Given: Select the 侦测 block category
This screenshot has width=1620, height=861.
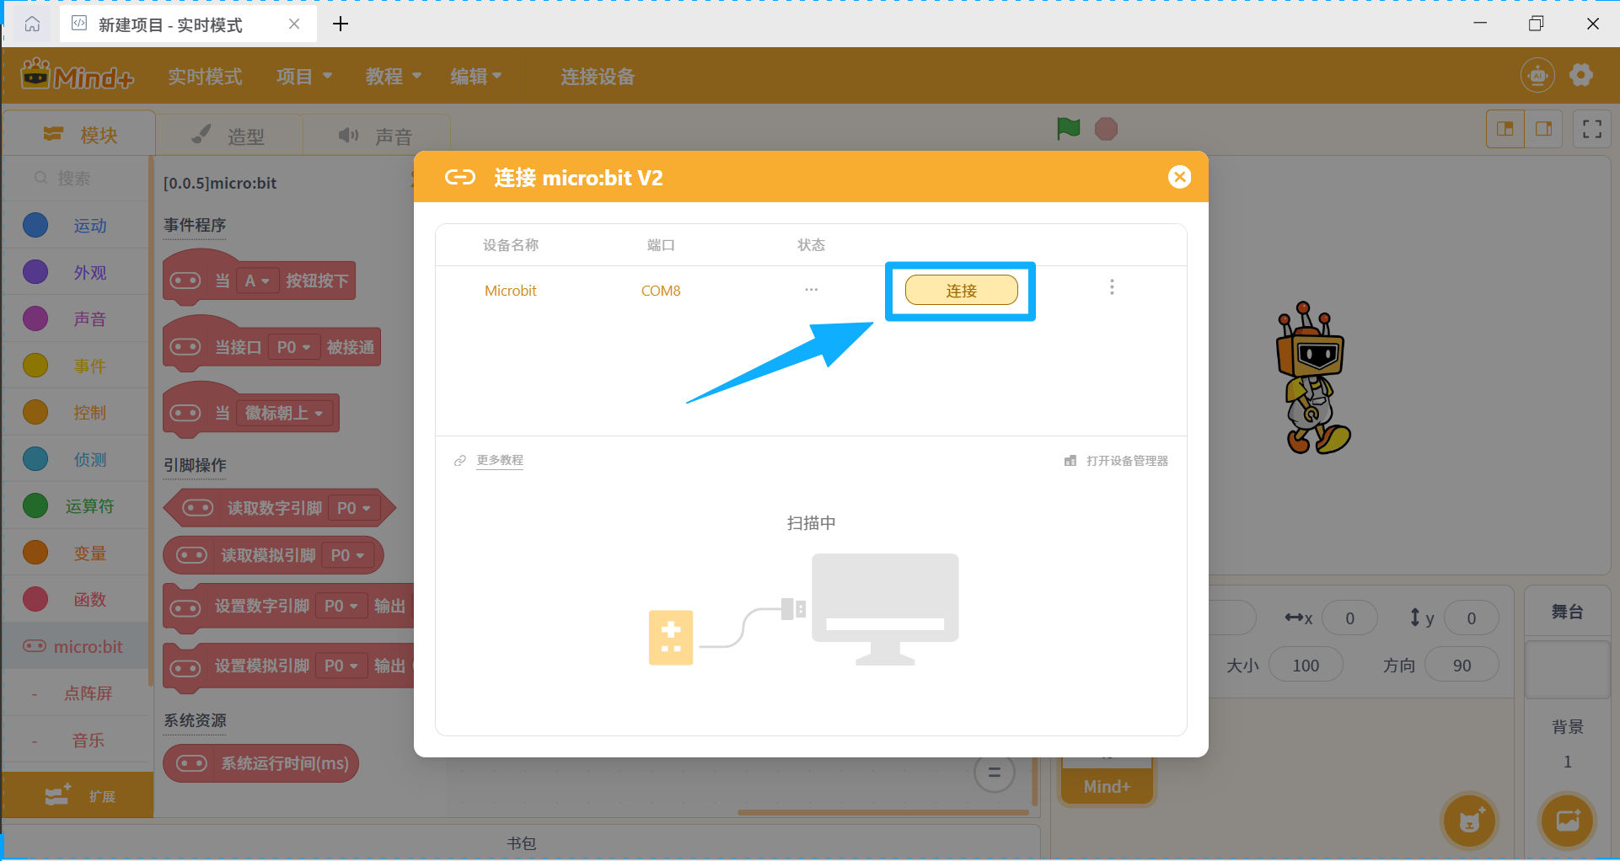Looking at the screenshot, I should coord(76,459).
